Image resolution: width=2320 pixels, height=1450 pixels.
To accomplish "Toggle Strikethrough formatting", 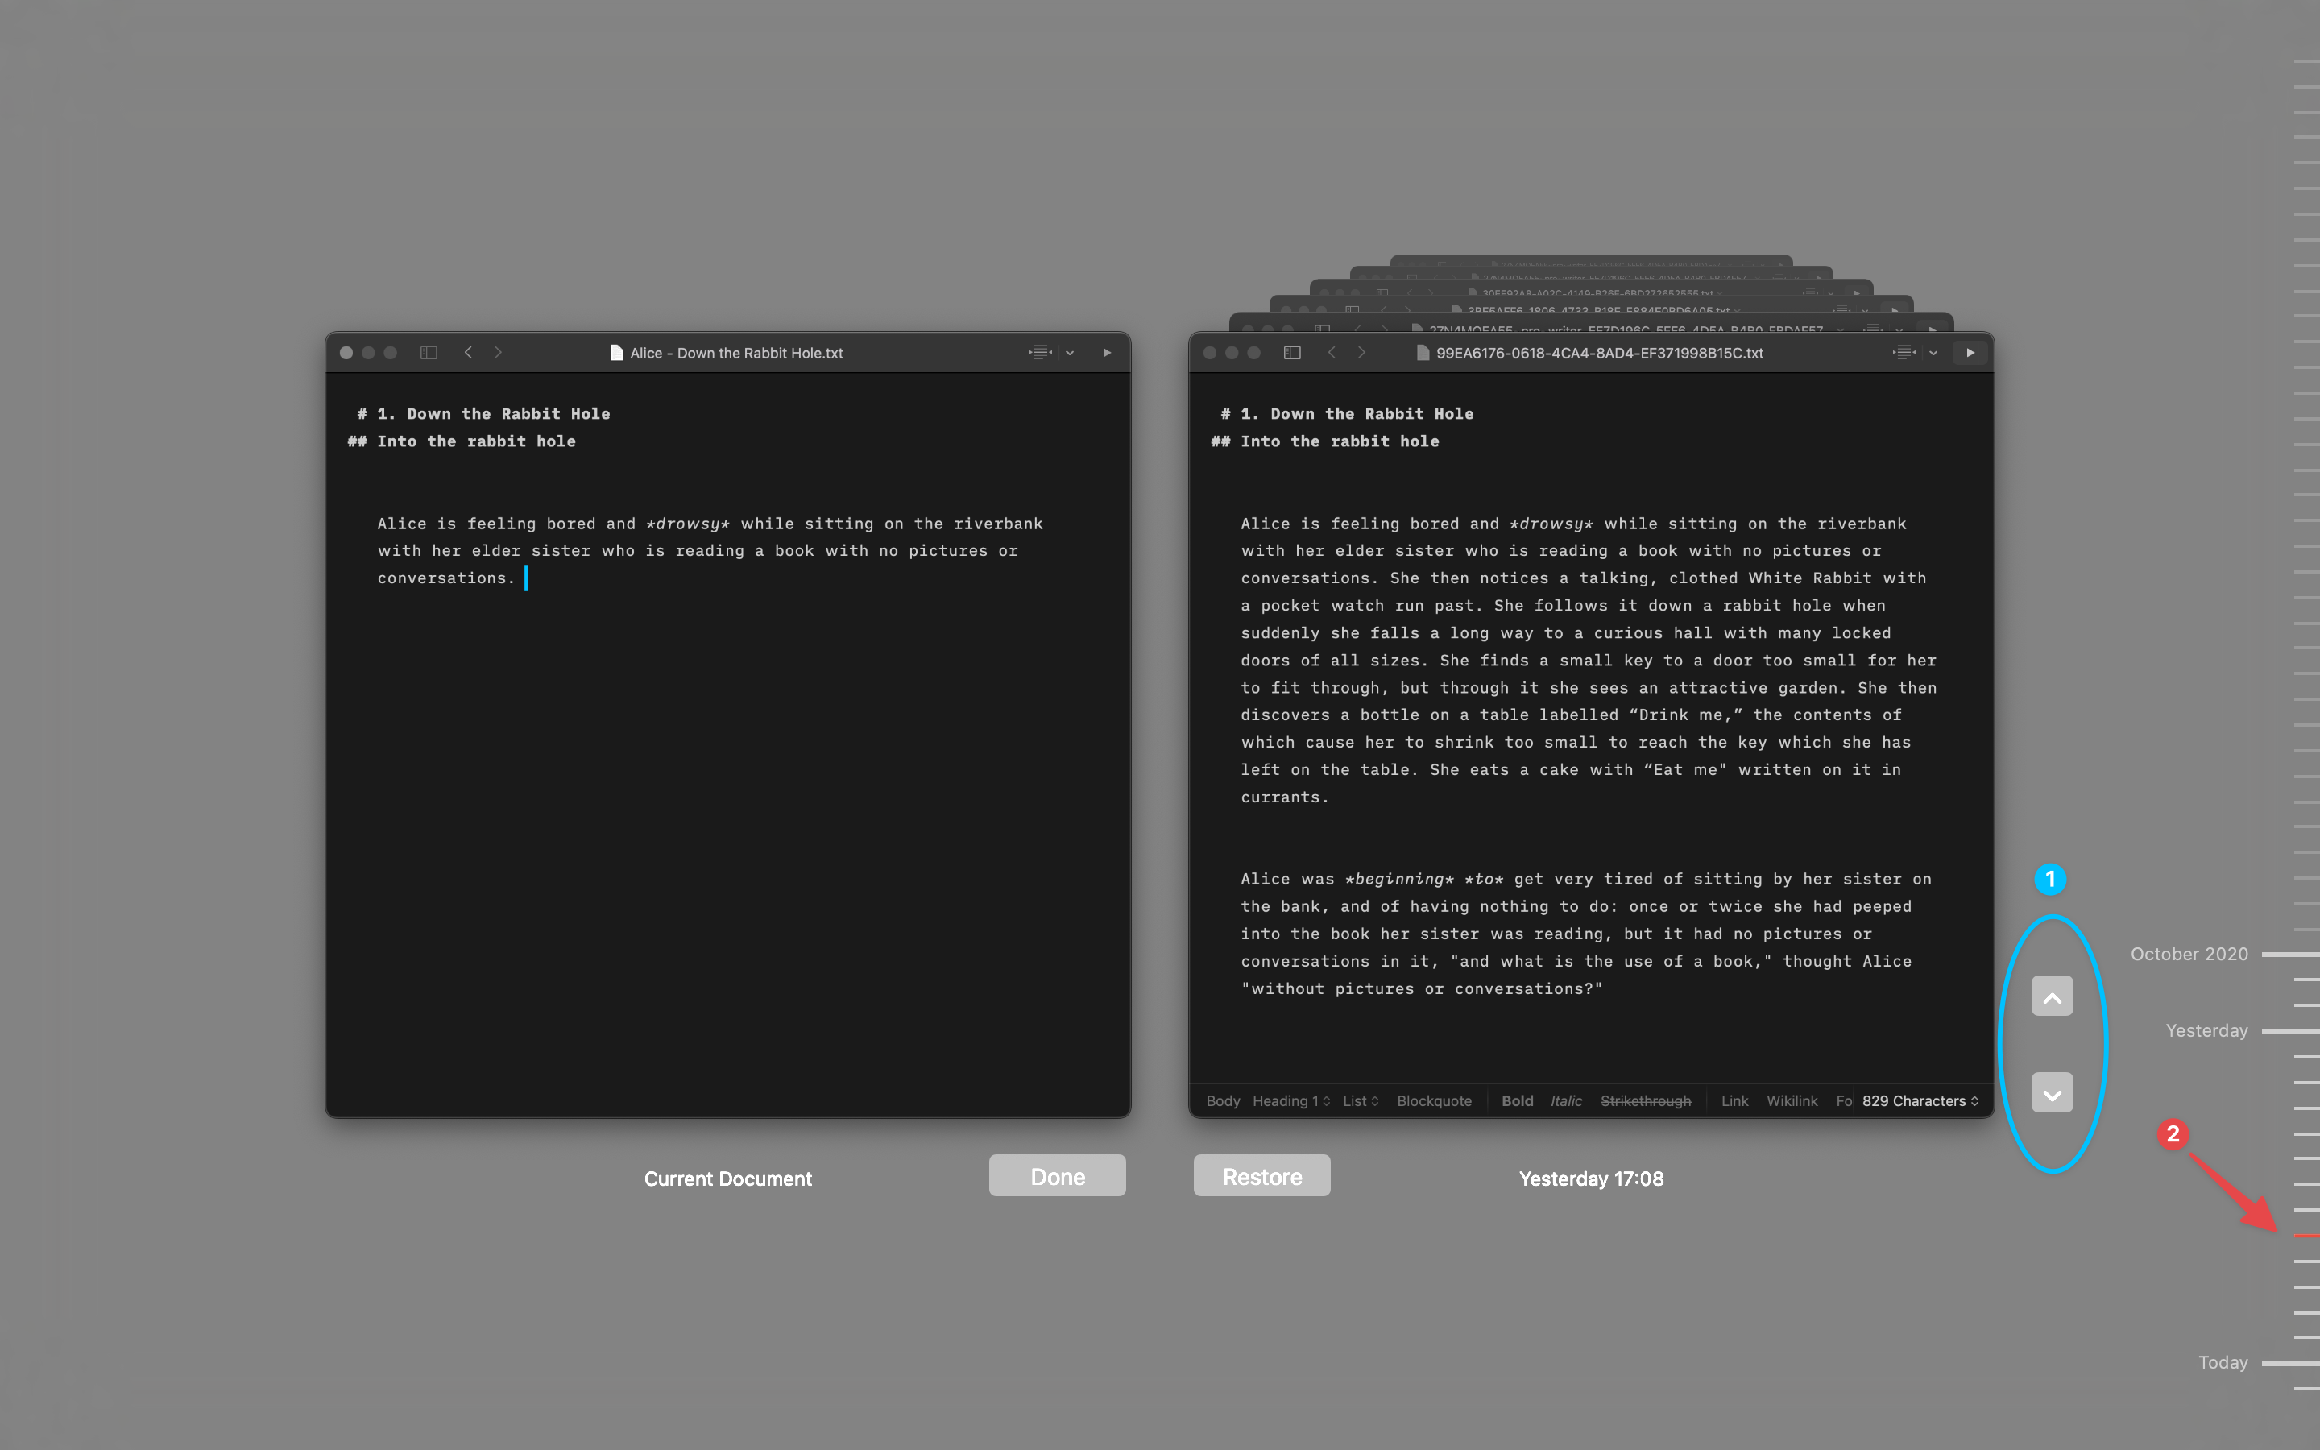I will click(1646, 1101).
